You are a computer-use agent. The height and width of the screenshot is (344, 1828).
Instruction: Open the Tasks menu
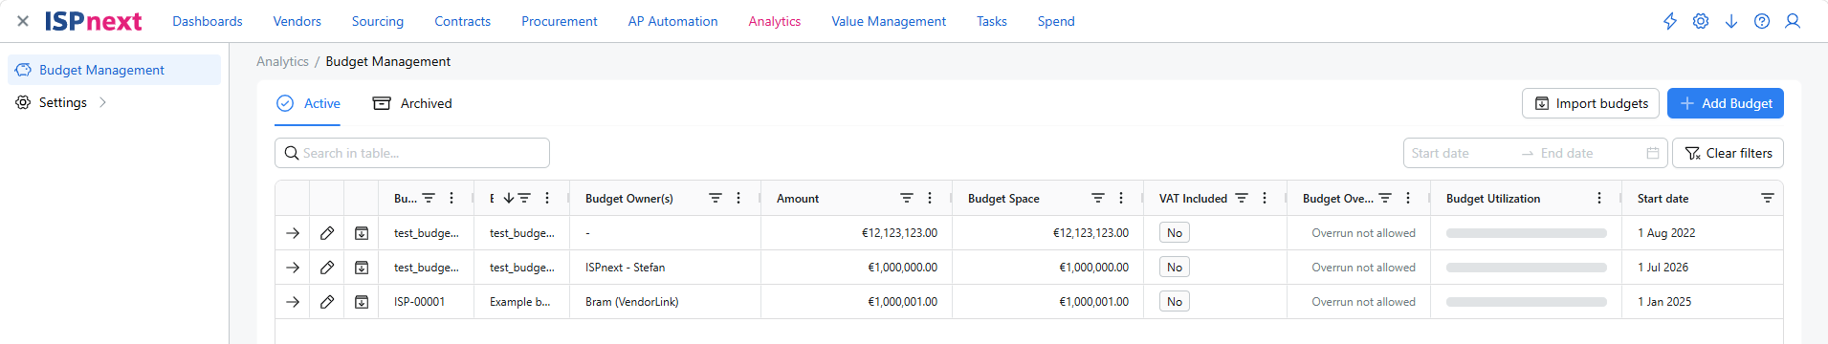point(992,21)
